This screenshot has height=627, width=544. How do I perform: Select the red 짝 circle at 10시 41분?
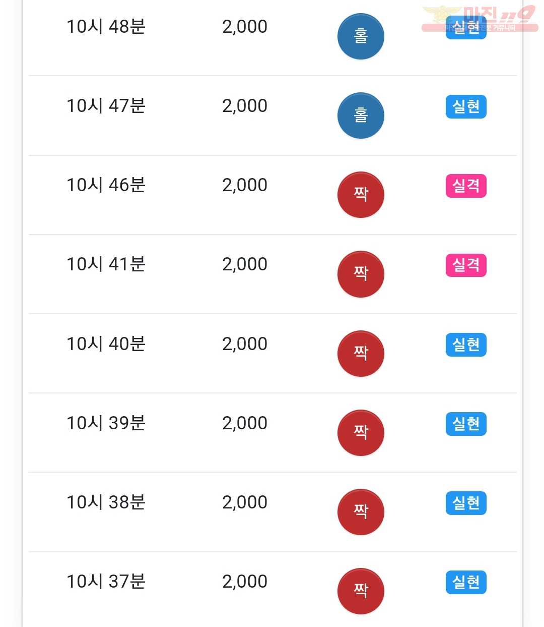click(x=361, y=274)
